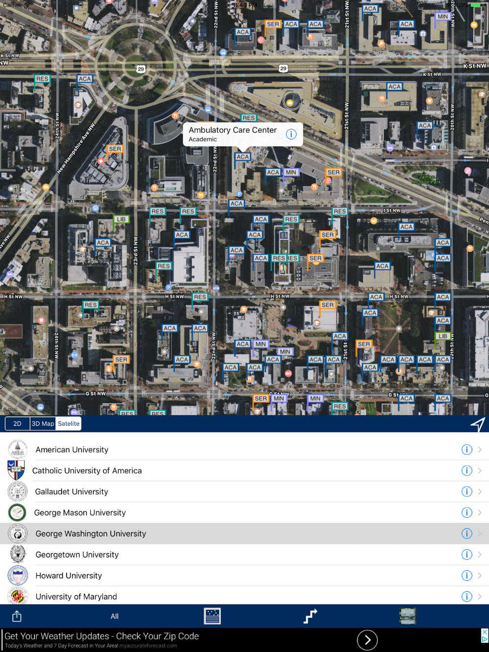Click the circular arrow button on the ad

tap(367, 640)
